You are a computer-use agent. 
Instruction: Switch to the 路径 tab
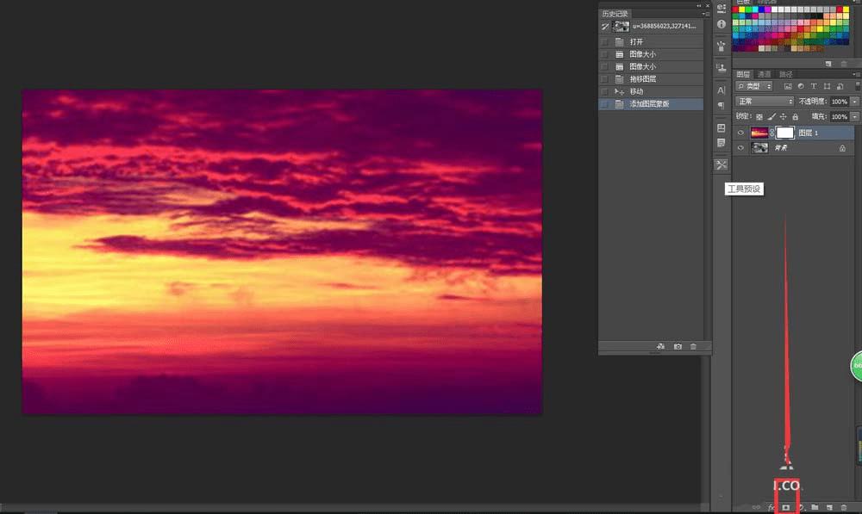tap(786, 74)
